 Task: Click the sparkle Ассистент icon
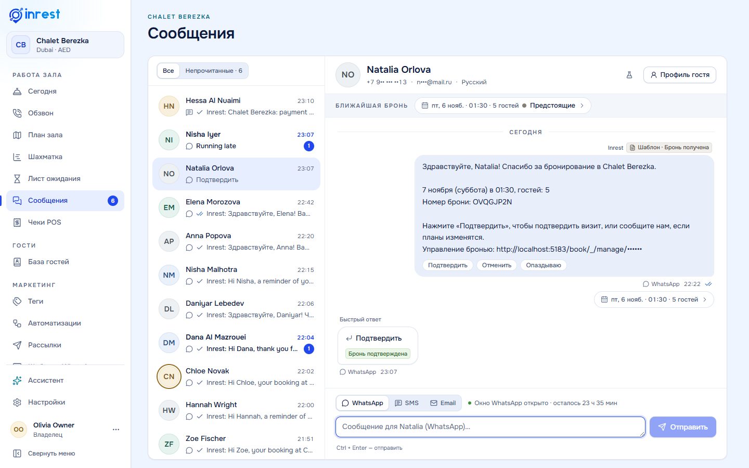click(x=17, y=380)
